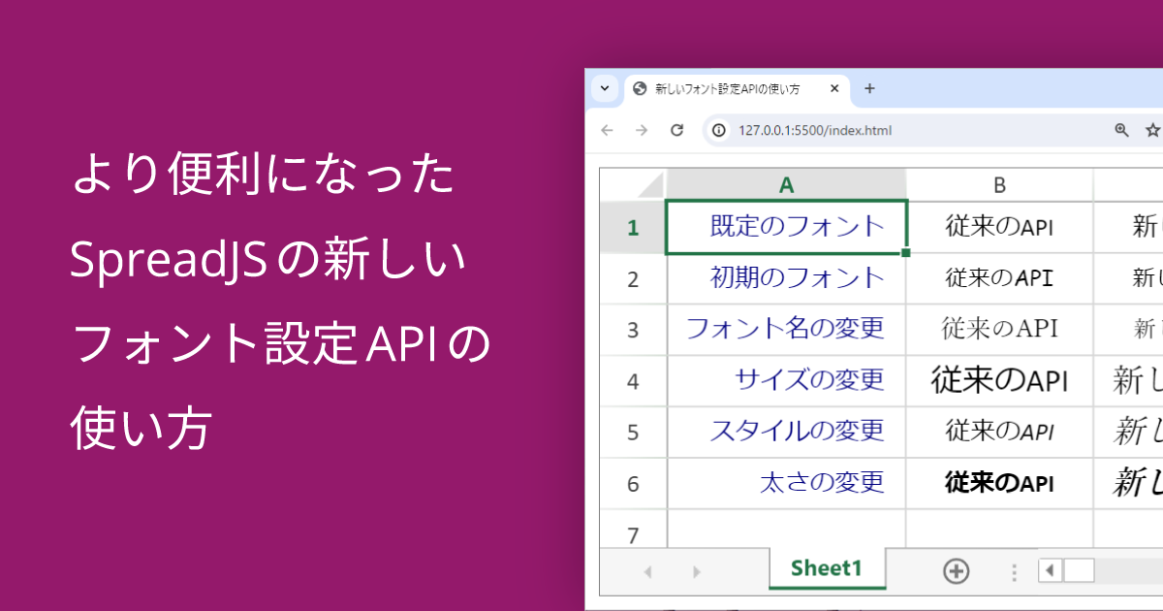Click the select-all corner of the grid
The image size is (1163, 611).
(633, 184)
